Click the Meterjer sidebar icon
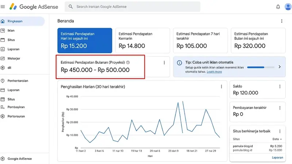This screenshot has width=292, height=164. tap(3, 58)
